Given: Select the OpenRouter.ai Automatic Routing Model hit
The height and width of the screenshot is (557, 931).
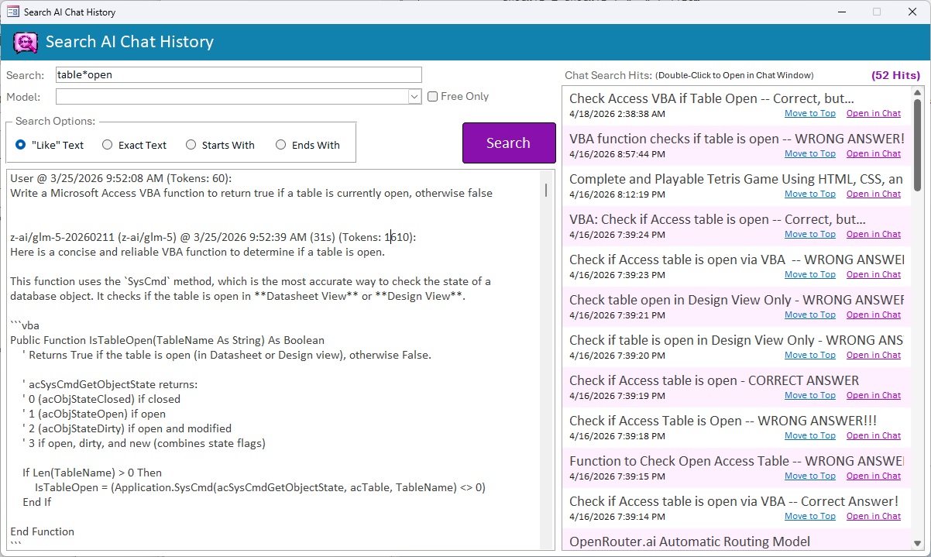Looking at the screenshot, I should point(689,542).
